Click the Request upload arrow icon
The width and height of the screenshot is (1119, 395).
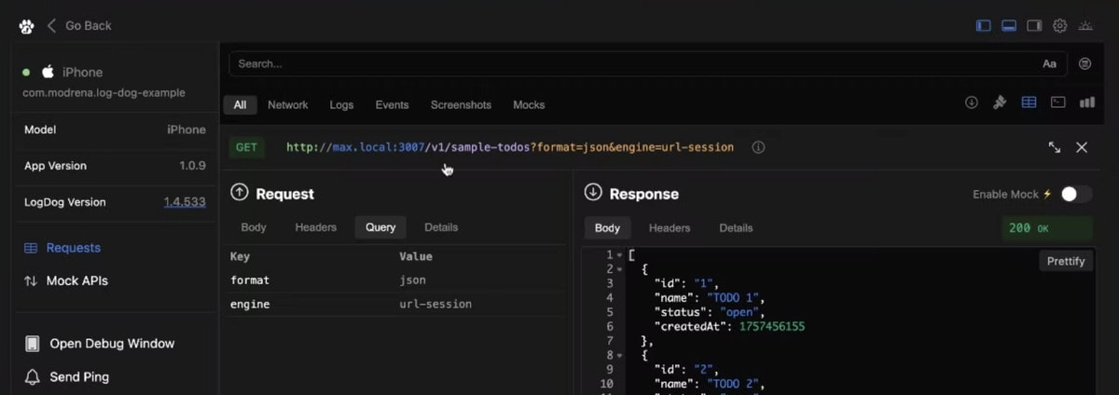click(240, 193)
